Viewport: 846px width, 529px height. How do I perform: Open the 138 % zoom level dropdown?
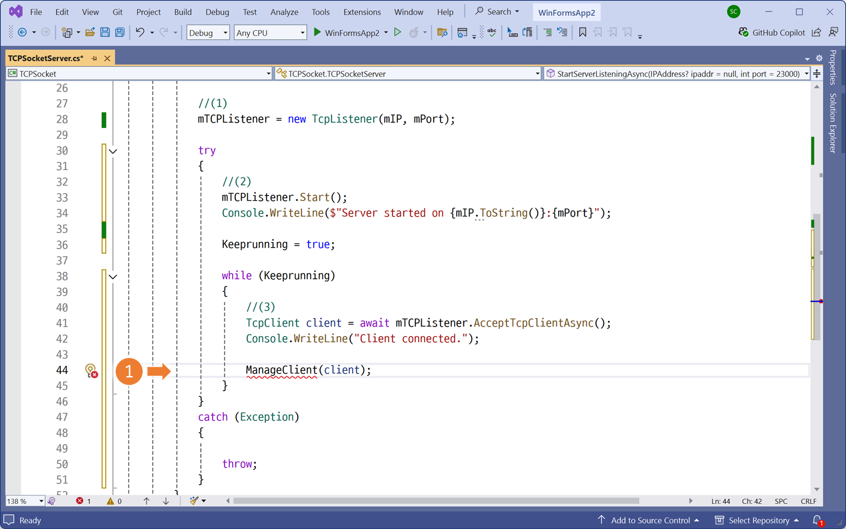click(x=25, y=501)
